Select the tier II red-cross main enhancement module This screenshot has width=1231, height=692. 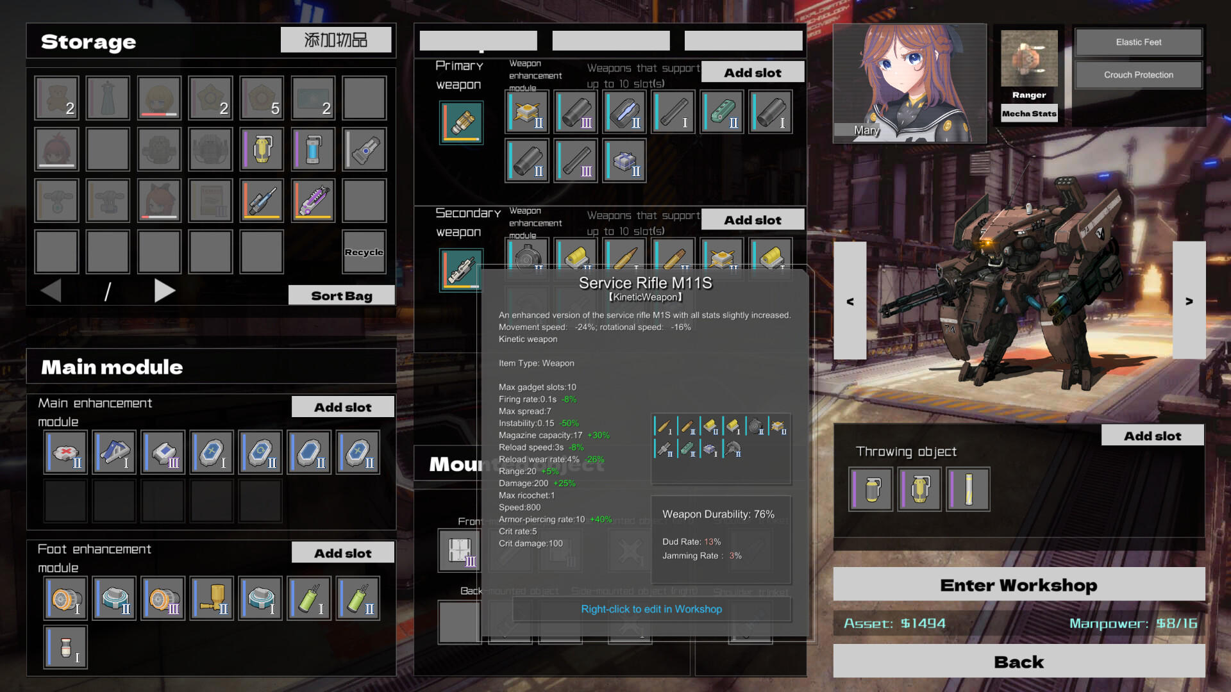(x=65, y=452)
